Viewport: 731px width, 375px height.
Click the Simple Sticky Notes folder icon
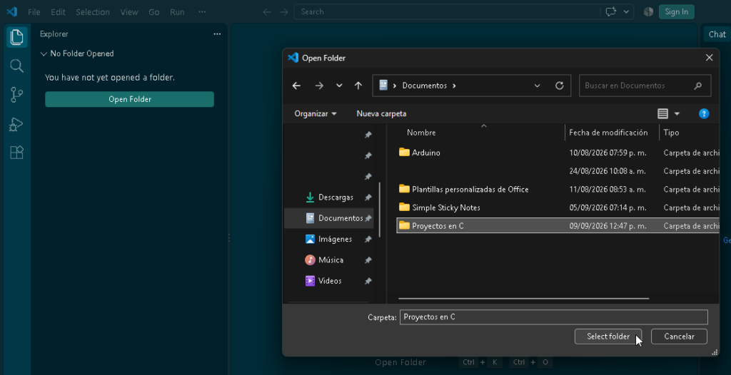(x=404, y=207)
